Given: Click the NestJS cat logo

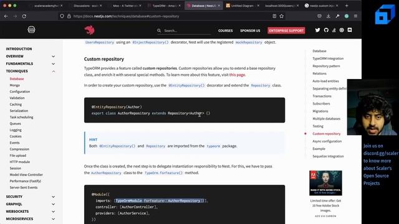Looking at the screenshot, I should (90, 30).
